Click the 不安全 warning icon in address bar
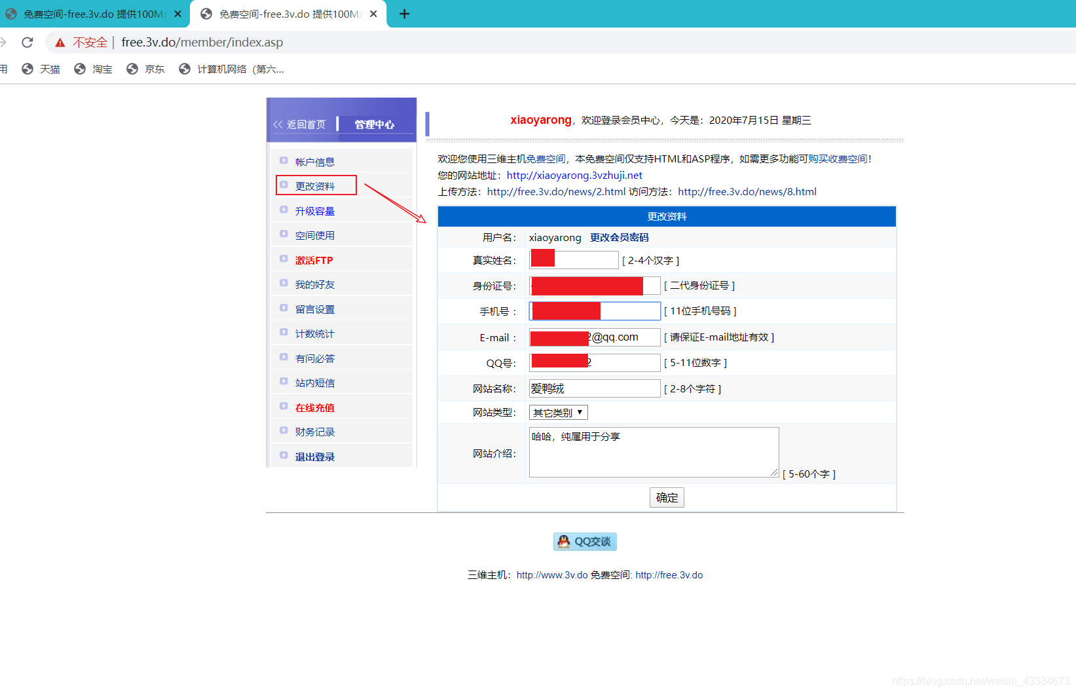1076x693 pixels. (x=60, y=42)
